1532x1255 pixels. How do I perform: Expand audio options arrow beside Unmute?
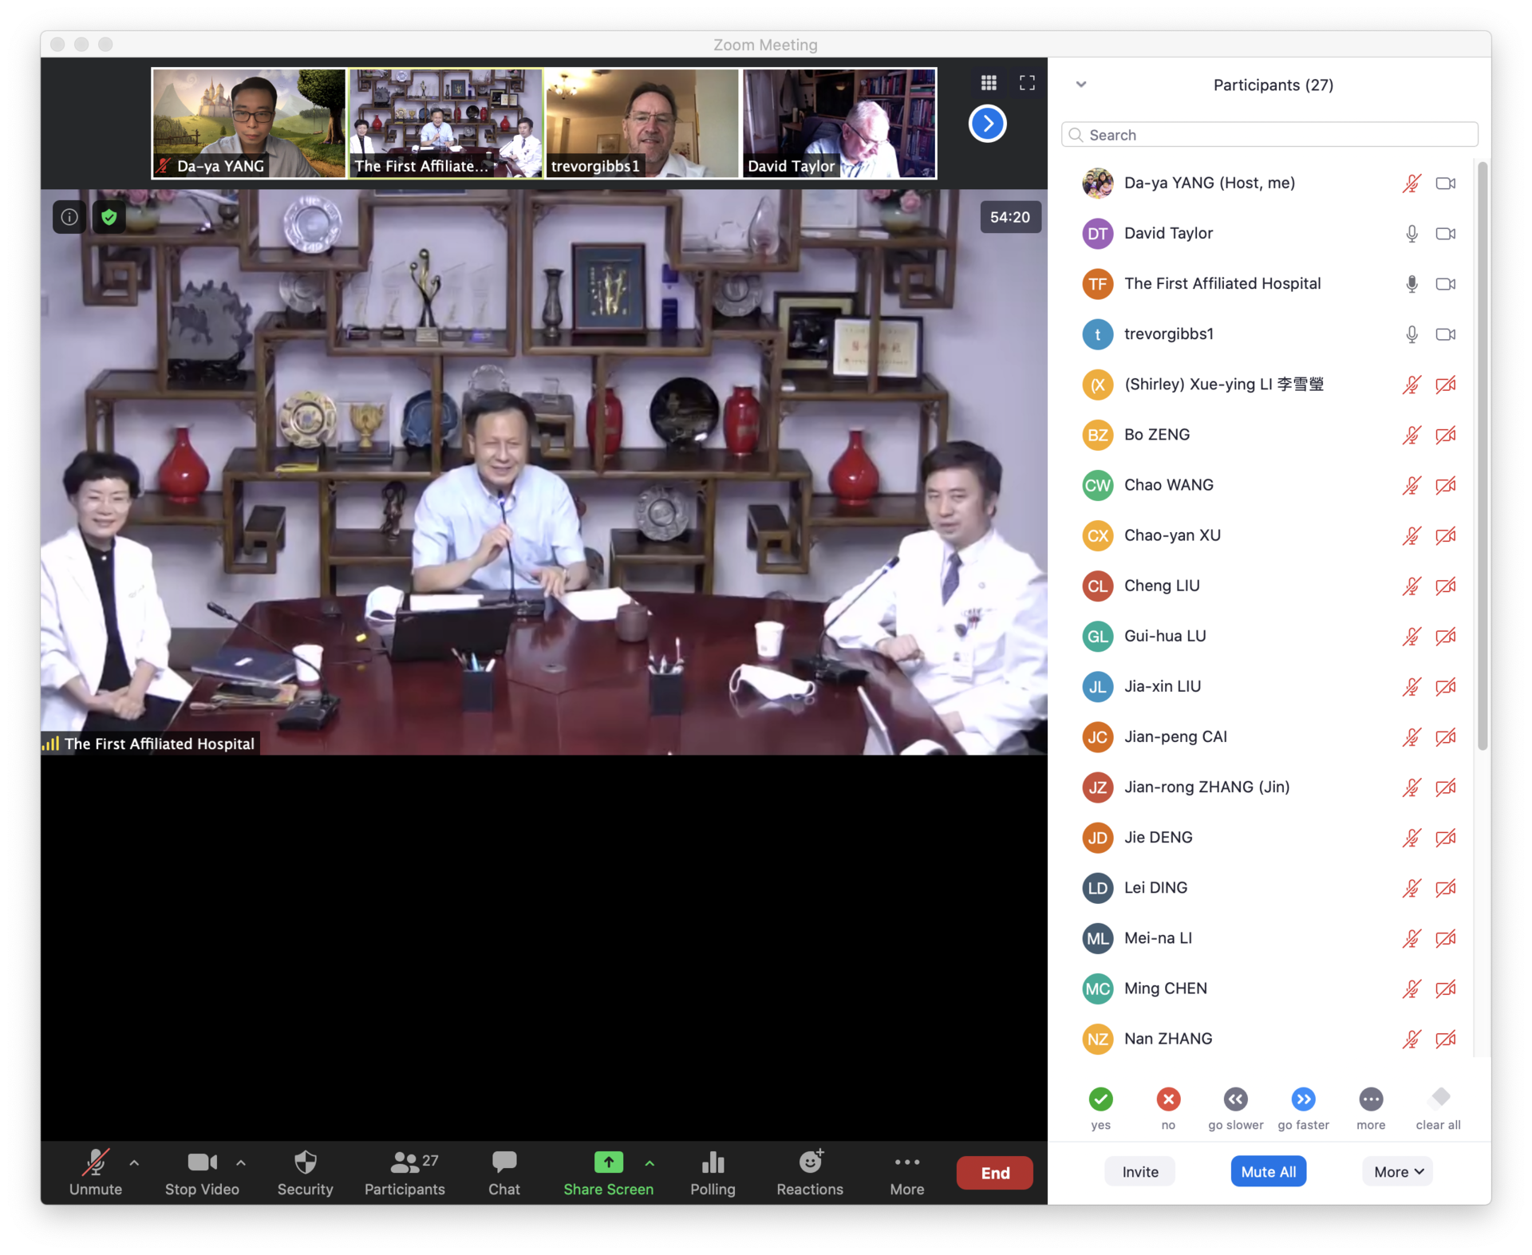[134, 1163]
